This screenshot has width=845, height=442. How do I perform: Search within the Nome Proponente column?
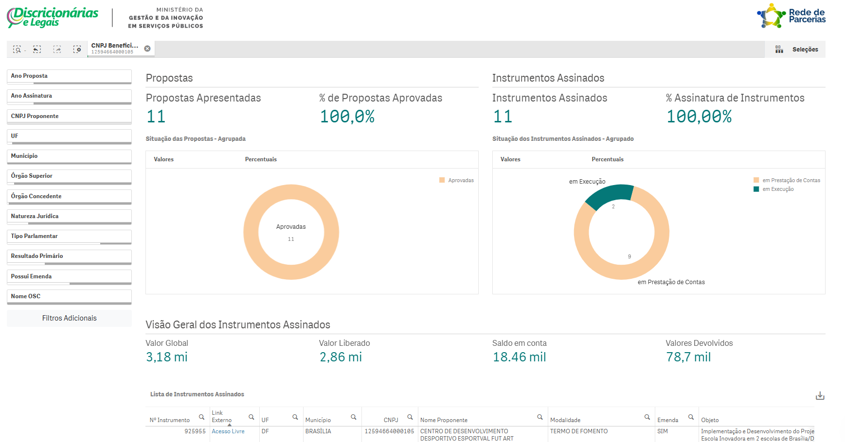[x=539, y=417]
